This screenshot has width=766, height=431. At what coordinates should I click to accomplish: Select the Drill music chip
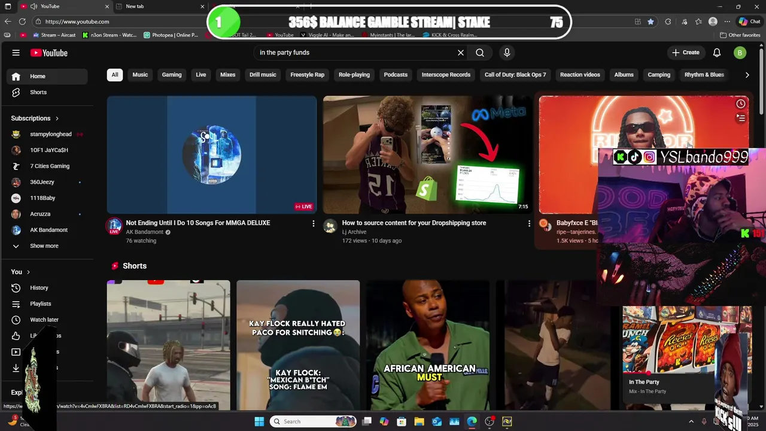click(x=263, y=75)
